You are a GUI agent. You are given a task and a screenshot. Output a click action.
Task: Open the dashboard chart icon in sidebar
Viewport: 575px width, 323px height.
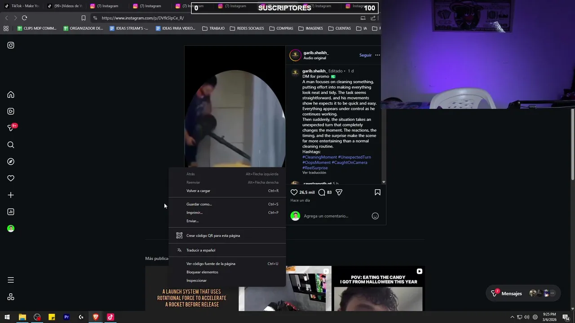[11, 212]
